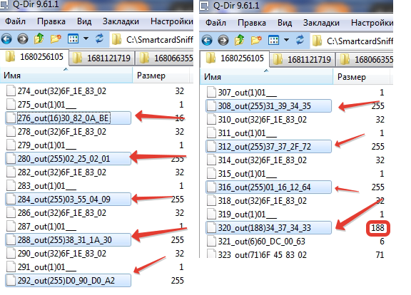Switch to tab 1681121719 in right window

pos(303,59)
